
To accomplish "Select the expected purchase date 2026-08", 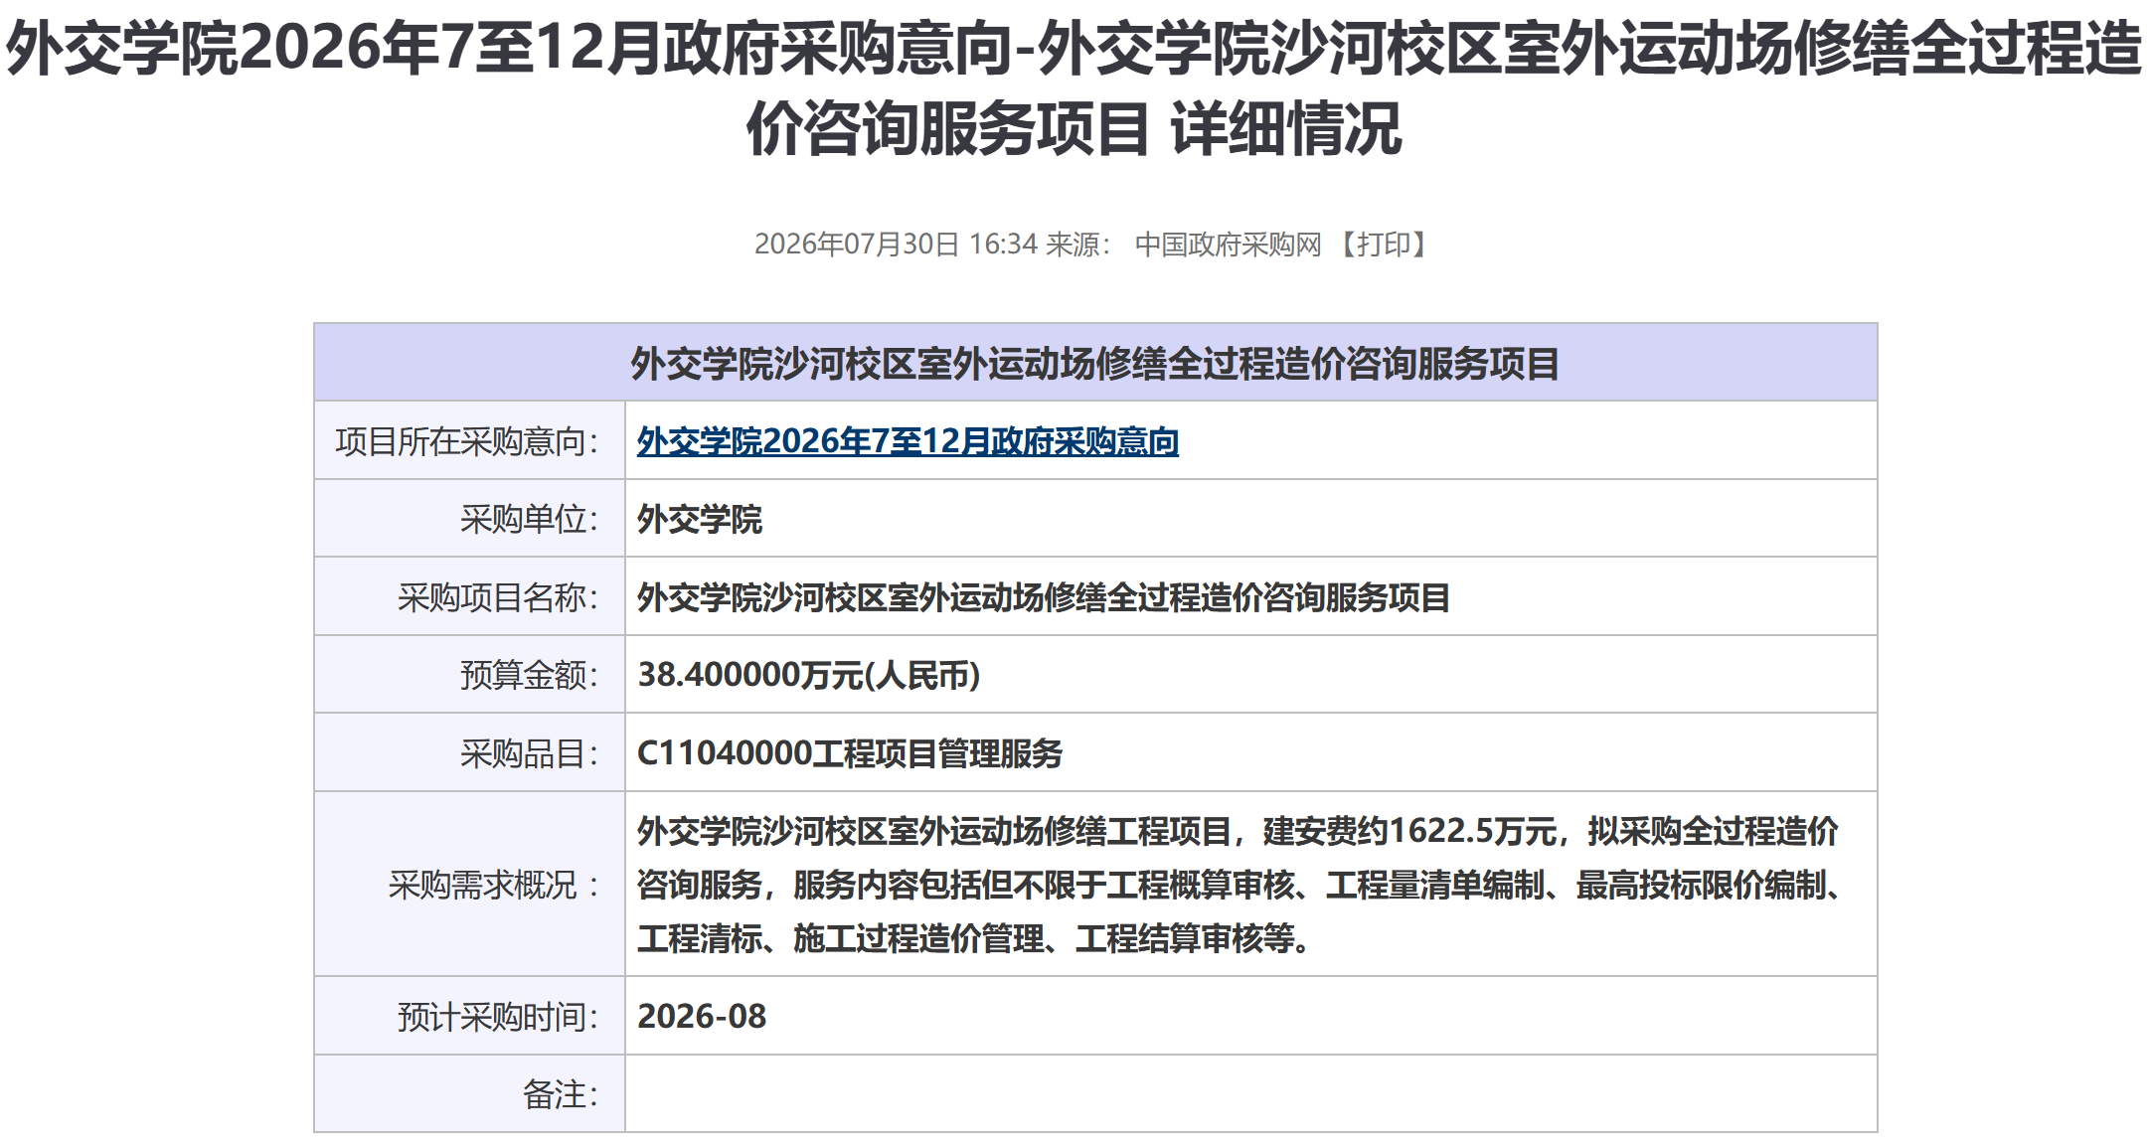I will (702, 1016).
